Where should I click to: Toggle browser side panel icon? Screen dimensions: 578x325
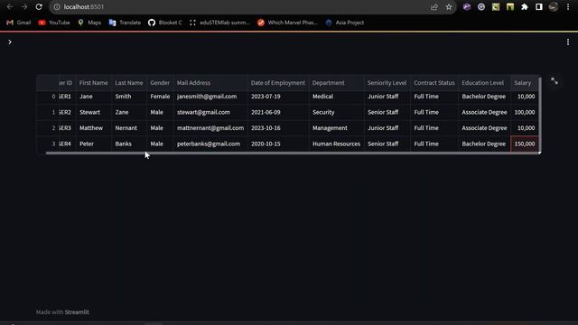[539, 7]
